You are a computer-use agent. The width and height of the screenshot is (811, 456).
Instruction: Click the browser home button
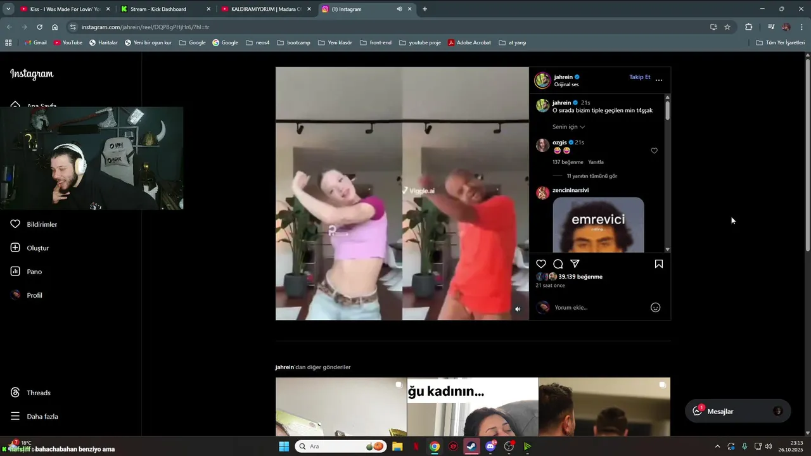click(54, 27)
